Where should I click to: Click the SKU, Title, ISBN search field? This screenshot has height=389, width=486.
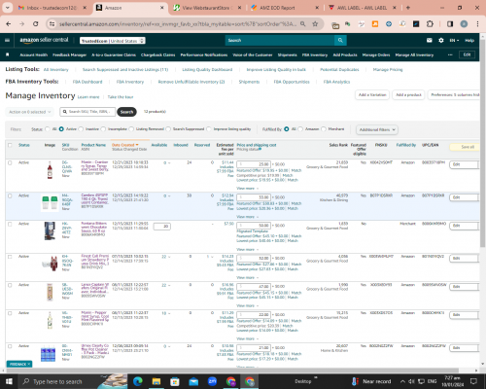(87, 112)
